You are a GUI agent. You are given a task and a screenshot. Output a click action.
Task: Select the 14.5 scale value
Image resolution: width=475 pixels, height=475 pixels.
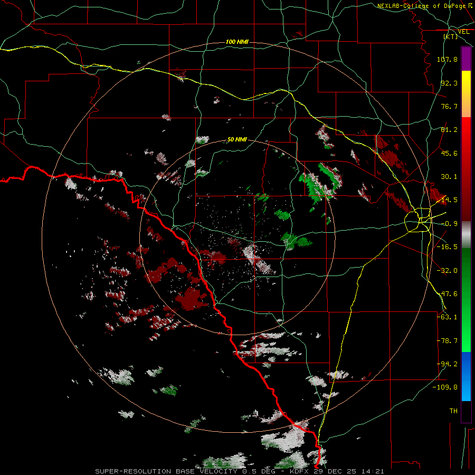coord(449,200)
